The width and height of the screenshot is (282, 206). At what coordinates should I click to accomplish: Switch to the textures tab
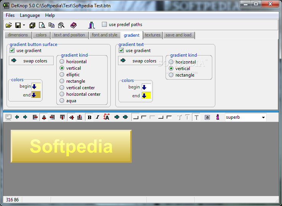[152, 35]
